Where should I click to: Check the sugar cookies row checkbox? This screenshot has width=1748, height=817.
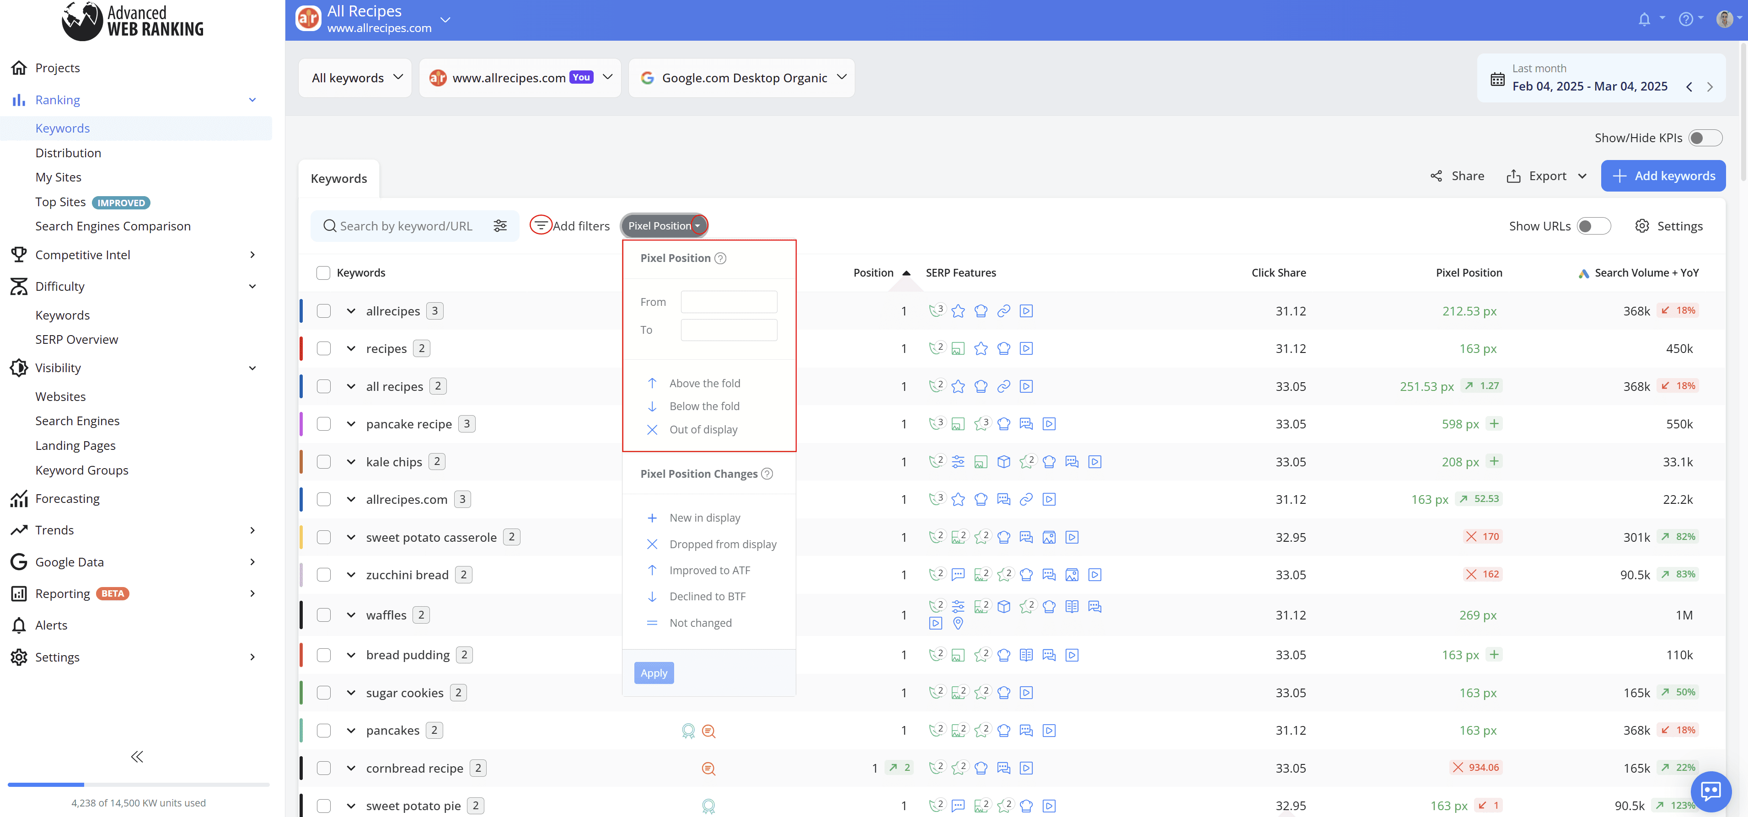coord(323,693)
